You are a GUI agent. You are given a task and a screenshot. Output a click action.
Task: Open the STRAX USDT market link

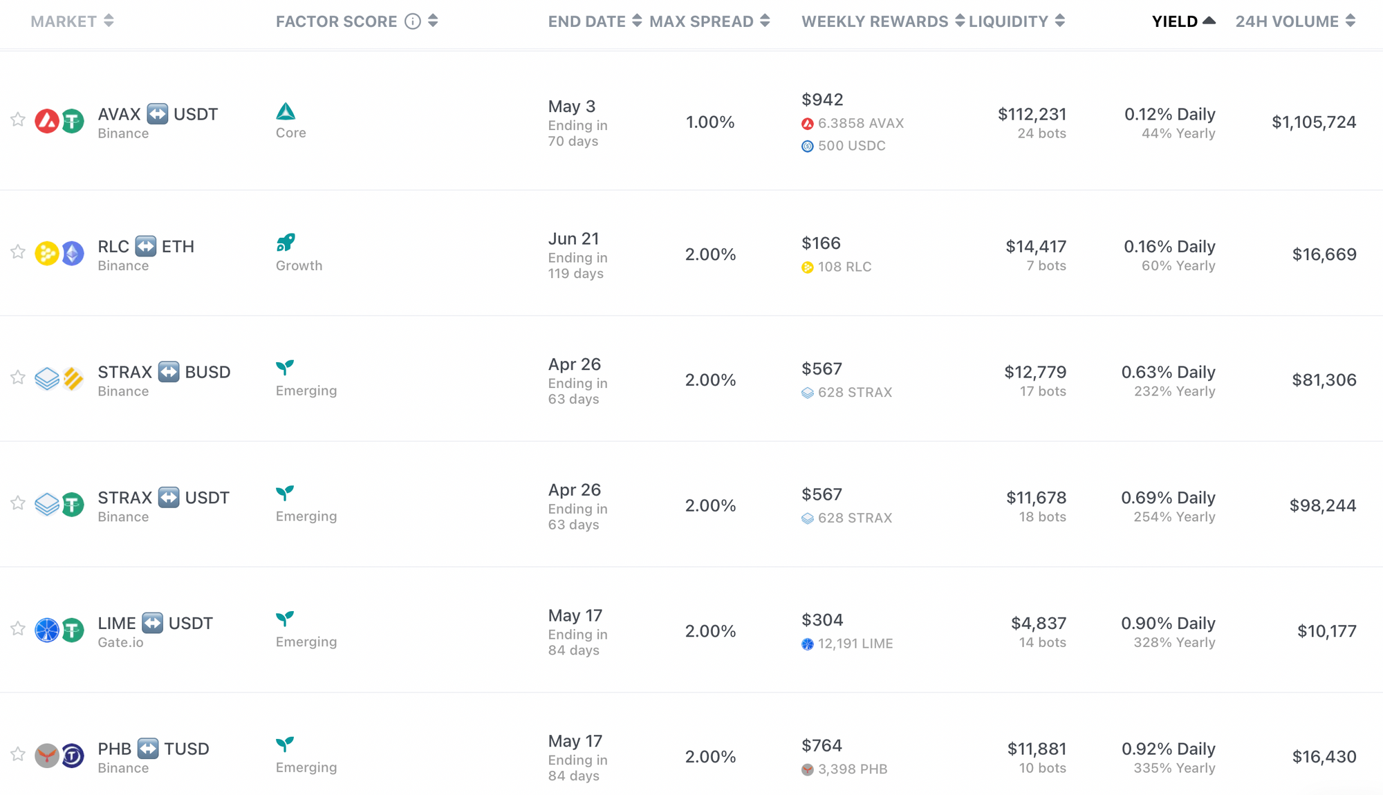point(163,498)
